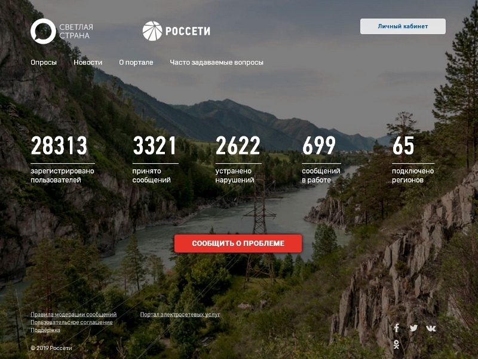Click the Светлая страна speech-bubble logo
Screen dimensions: 478x359
[43, 31]
